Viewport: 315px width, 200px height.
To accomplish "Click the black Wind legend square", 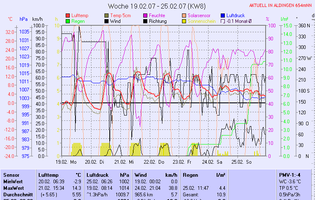I will [107, 21].
